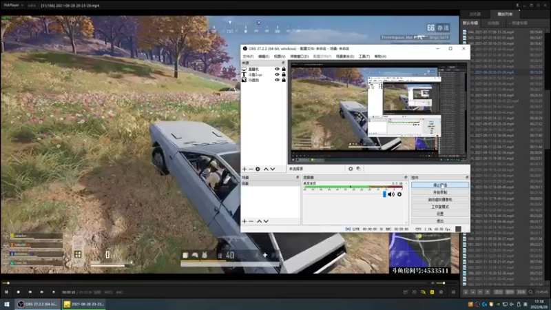Open filters icon below the OBS preview
Image resolution: width=551 pixels, height=310 pixels.
click(x=358, y=169)
